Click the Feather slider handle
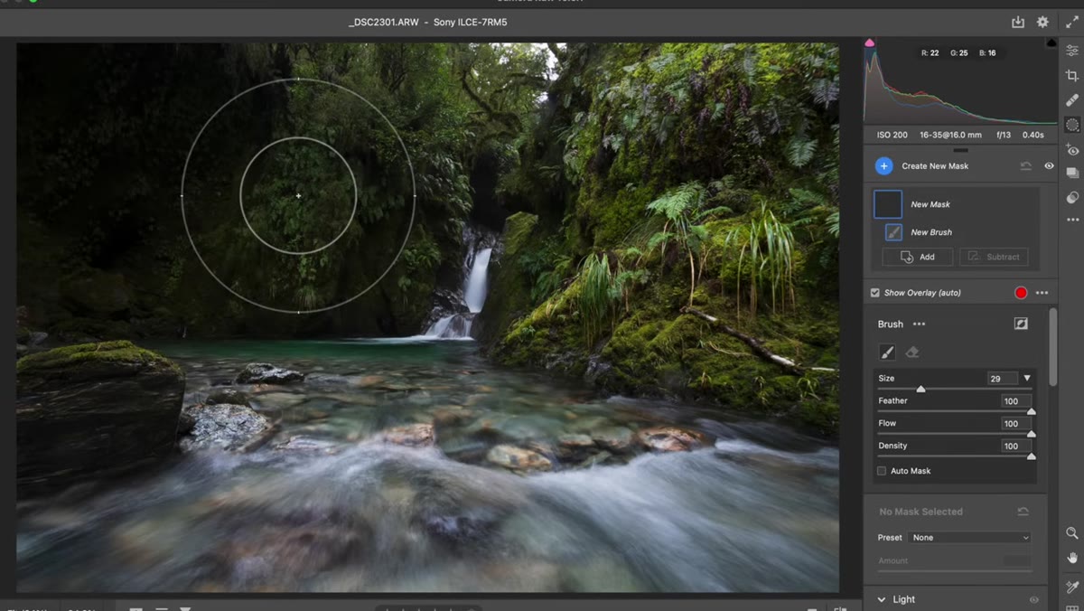 (1031, 412)
